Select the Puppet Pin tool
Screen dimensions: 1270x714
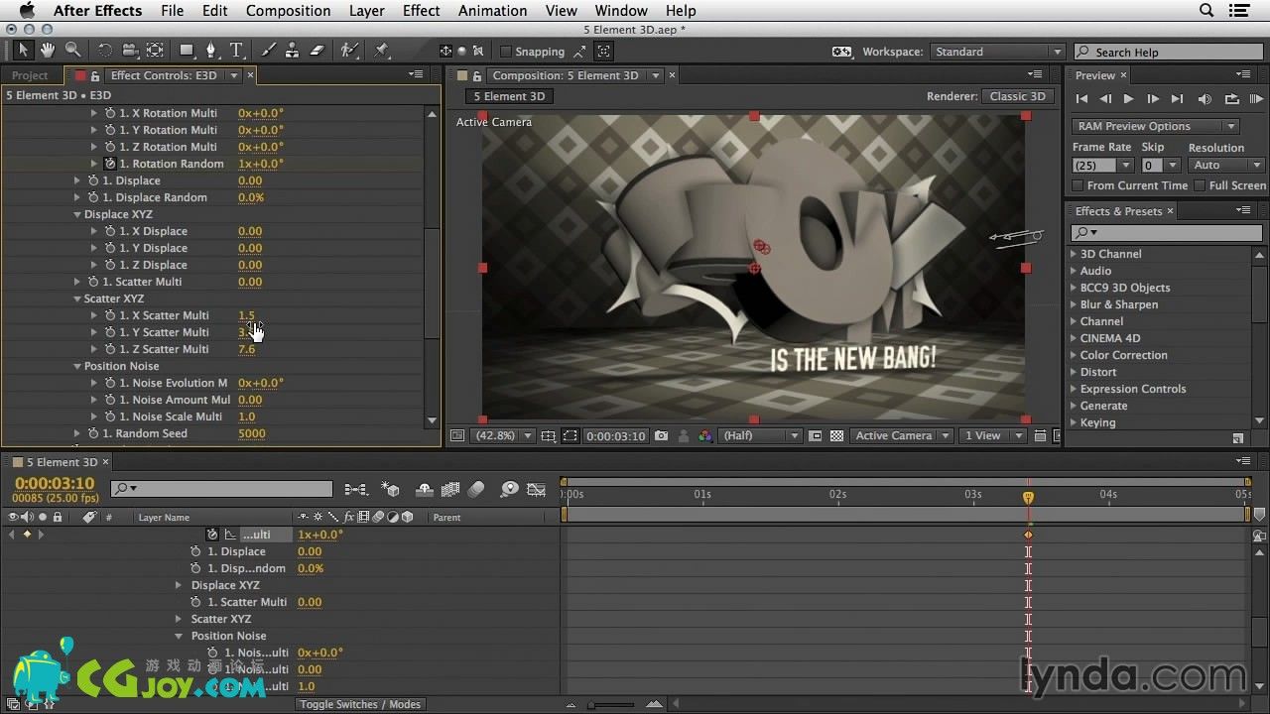[382, 51]
